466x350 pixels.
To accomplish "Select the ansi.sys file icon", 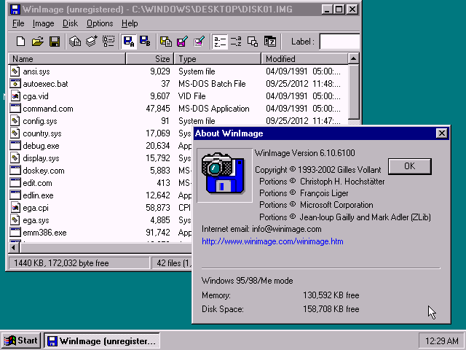I will pyautogui.click(x=15, y=71).
